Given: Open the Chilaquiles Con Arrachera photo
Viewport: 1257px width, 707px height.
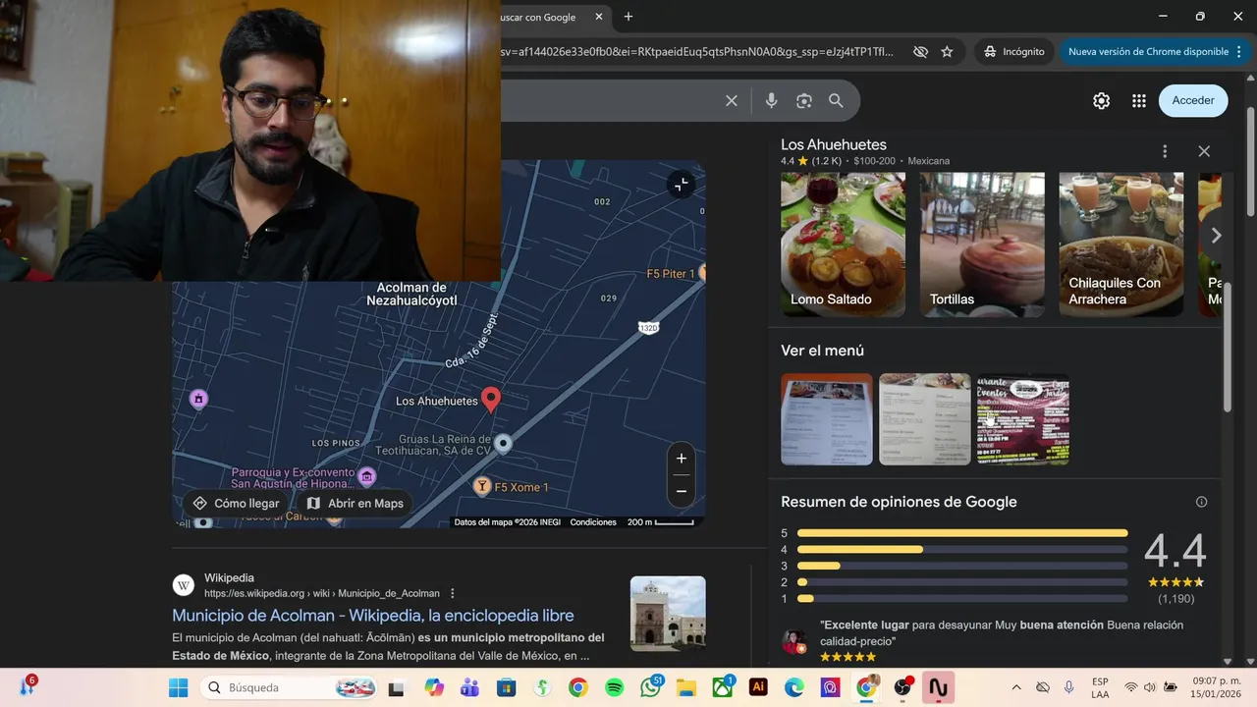Looking at the screenshot, I should [x=1121, y=245].
